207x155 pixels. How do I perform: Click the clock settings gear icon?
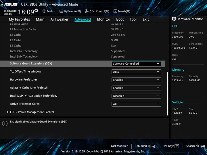(36, 10)
